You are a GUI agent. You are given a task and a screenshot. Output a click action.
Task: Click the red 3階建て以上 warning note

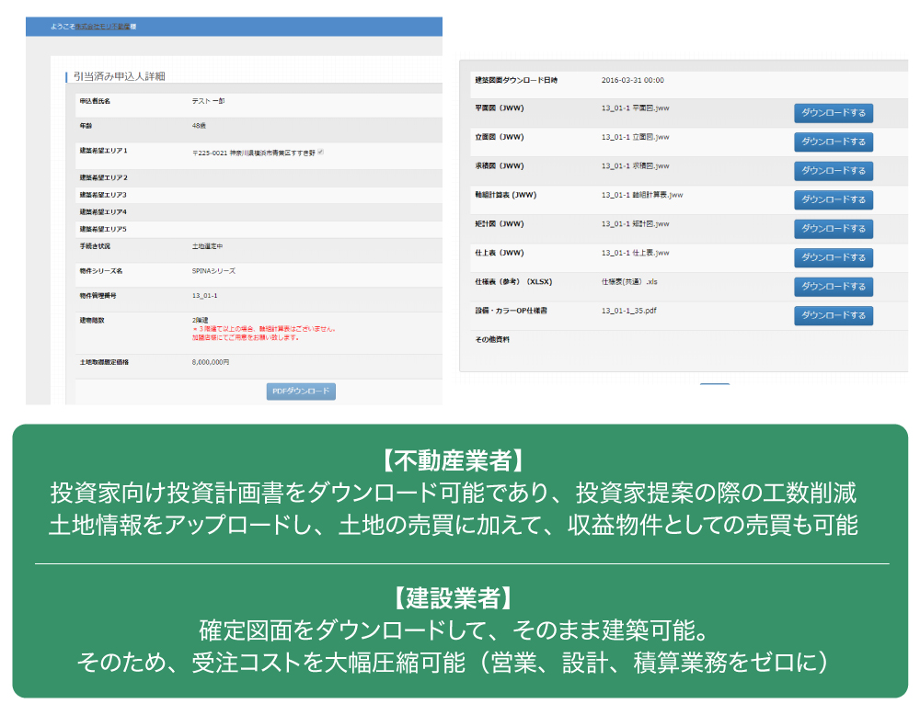click(264, 333)
